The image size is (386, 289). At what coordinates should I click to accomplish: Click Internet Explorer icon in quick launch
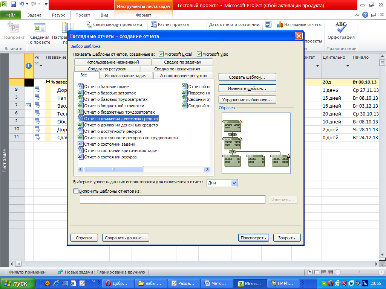[57, 283]
